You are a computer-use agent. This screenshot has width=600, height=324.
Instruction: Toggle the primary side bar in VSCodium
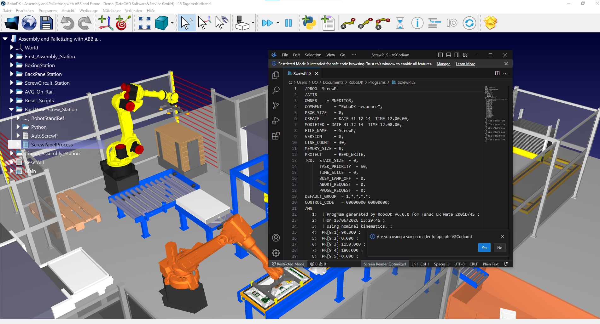click(440, 55)
